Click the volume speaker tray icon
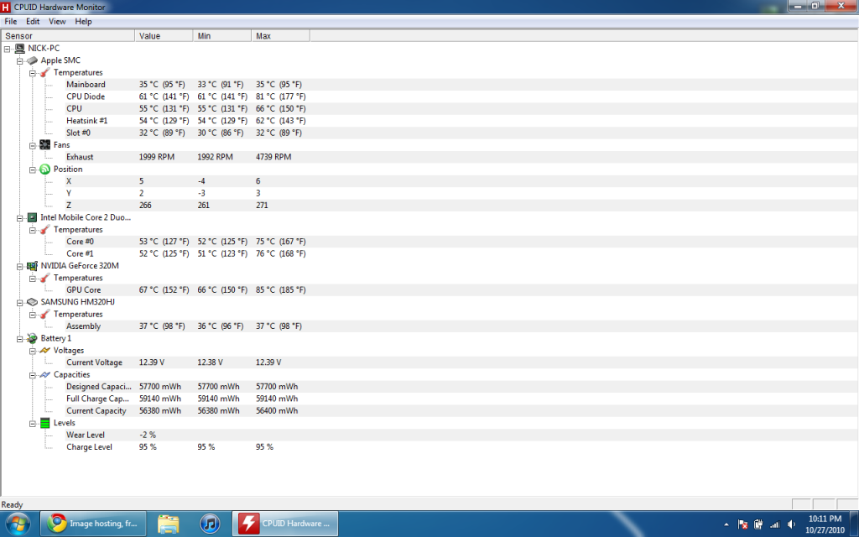 [791, 524]
